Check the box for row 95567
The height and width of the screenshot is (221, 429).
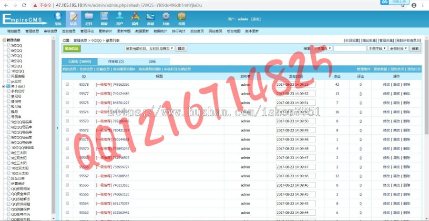[67, 176]
